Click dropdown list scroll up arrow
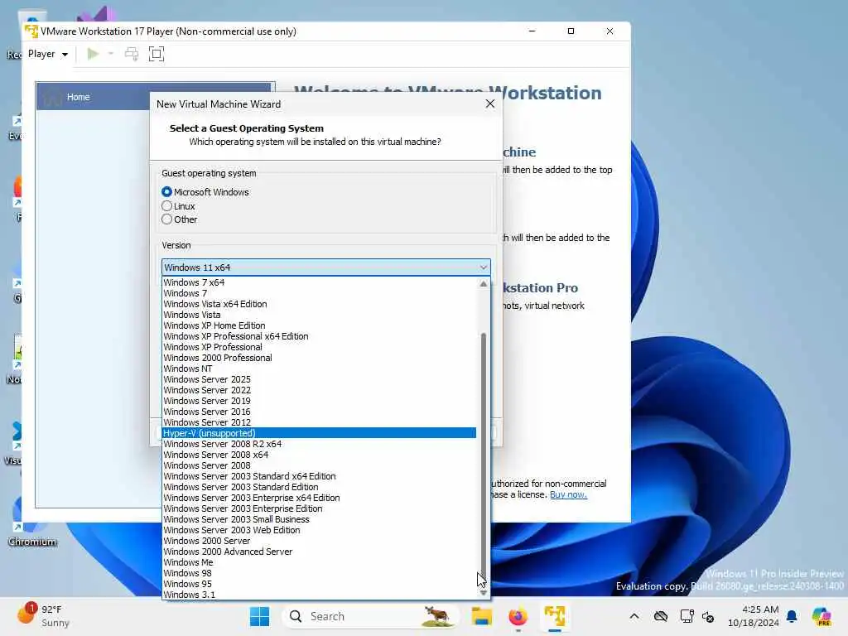Screen dimensions: 848x636 coord(484,283)
